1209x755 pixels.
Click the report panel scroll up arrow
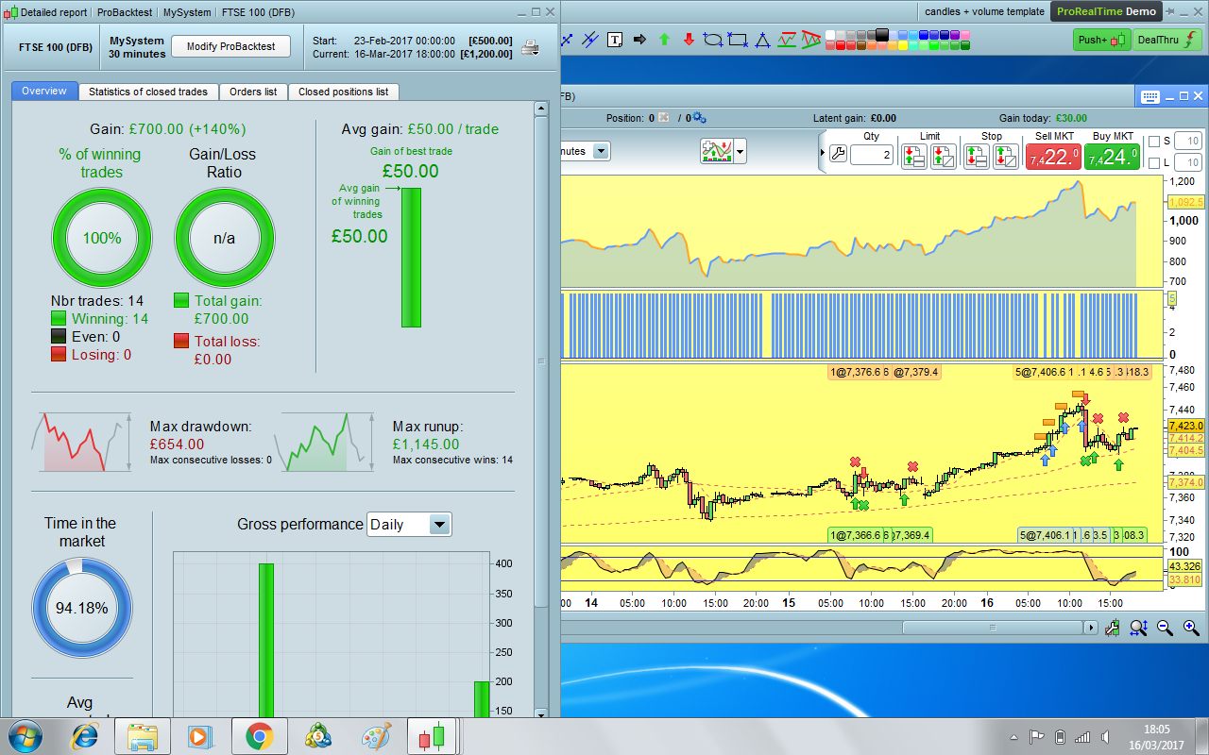click(541, 109)
